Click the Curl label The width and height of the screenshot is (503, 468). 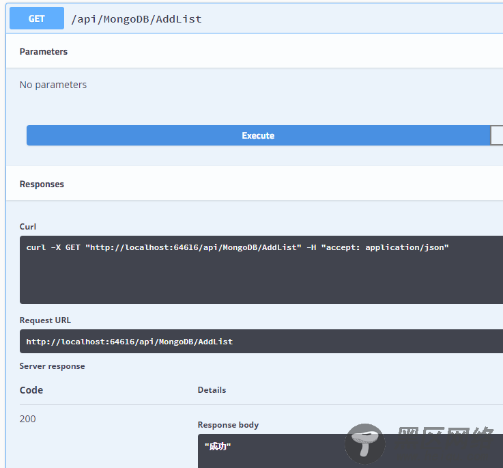(x=28, y=227)
